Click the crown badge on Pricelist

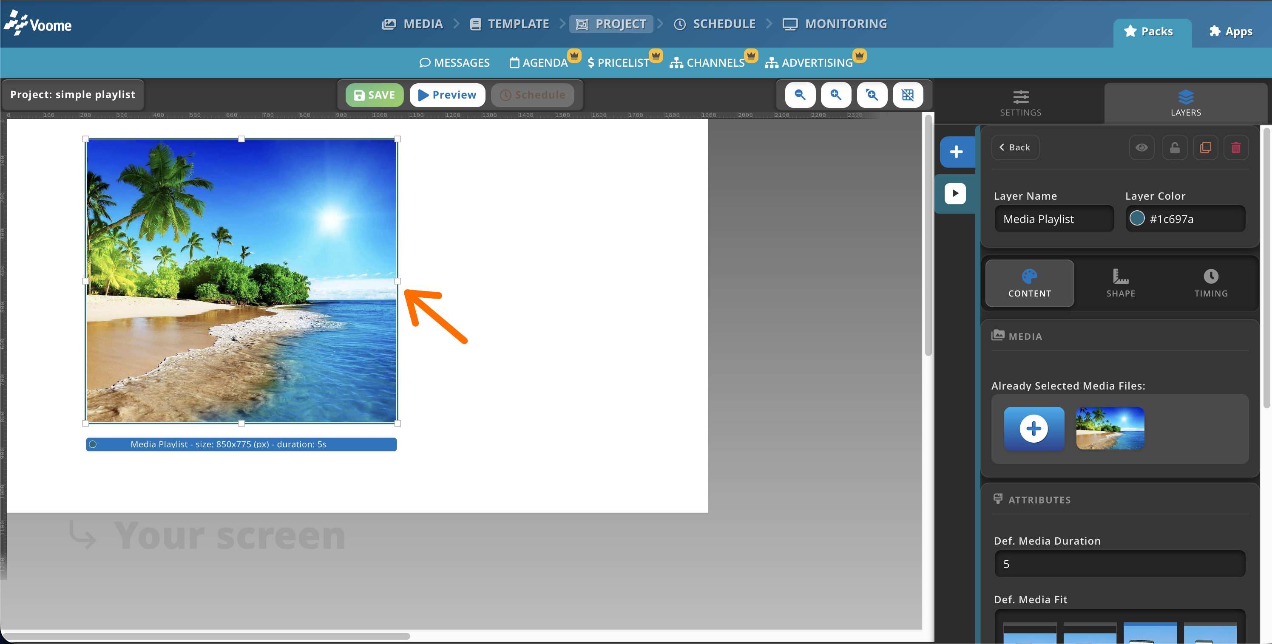click(656, 55)
